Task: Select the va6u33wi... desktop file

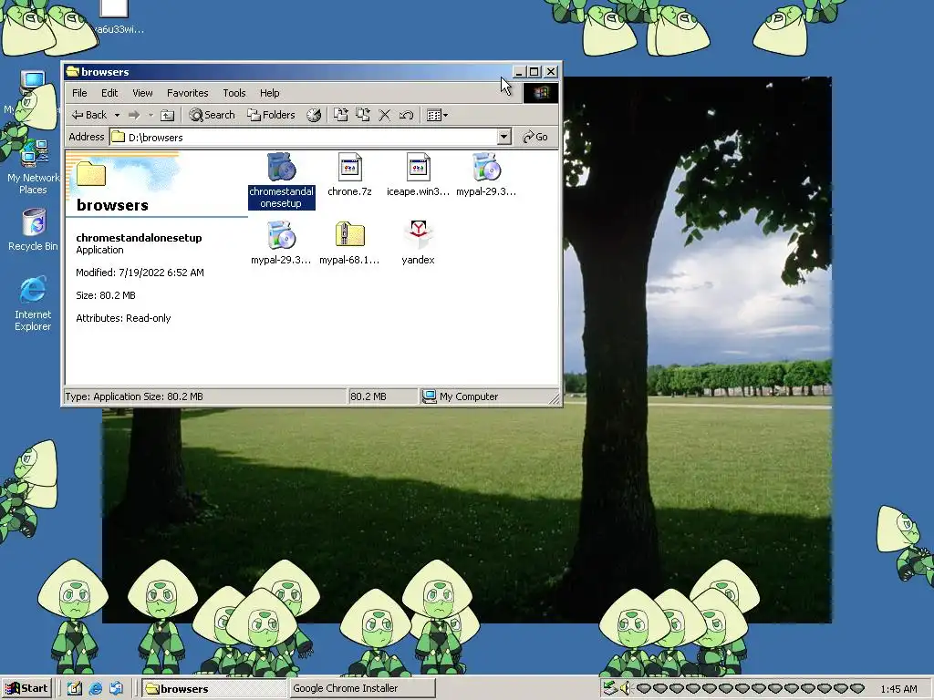Action: point(114,17)
